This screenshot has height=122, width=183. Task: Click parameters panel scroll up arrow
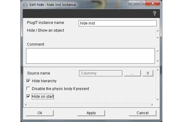158,70
